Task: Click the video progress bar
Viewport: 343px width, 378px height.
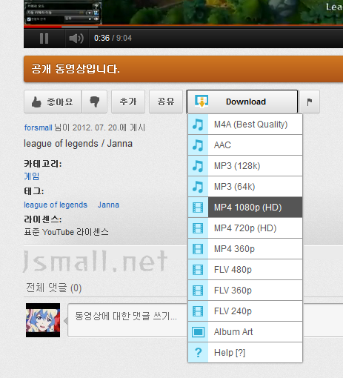Action: (183, 26)
